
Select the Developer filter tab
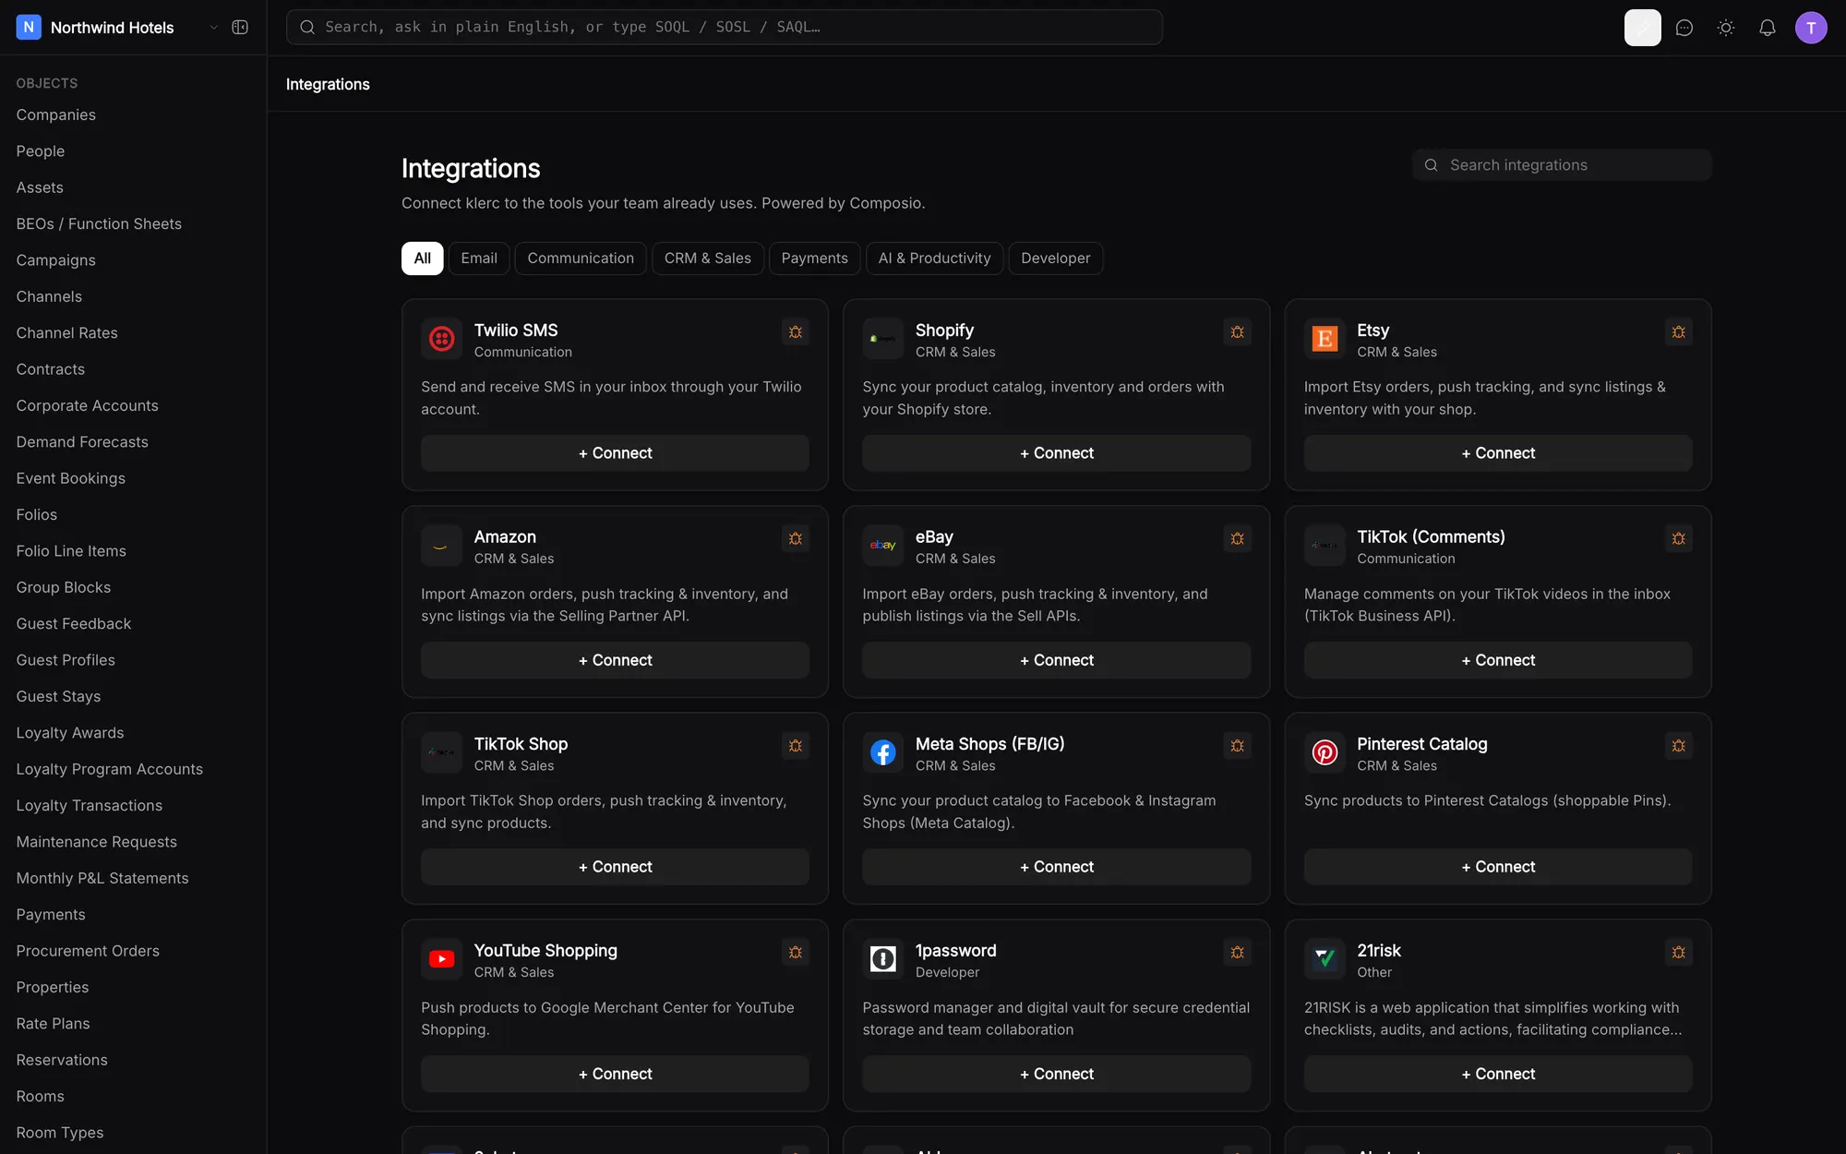(x=1055, y=258)
